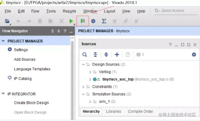Switch to the Libraries tab
Image resolution: width=200 pixels, height=121 pixels.
tap(114, 111)
